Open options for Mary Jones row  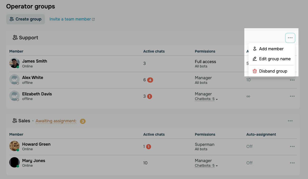[x=292, y=163]
